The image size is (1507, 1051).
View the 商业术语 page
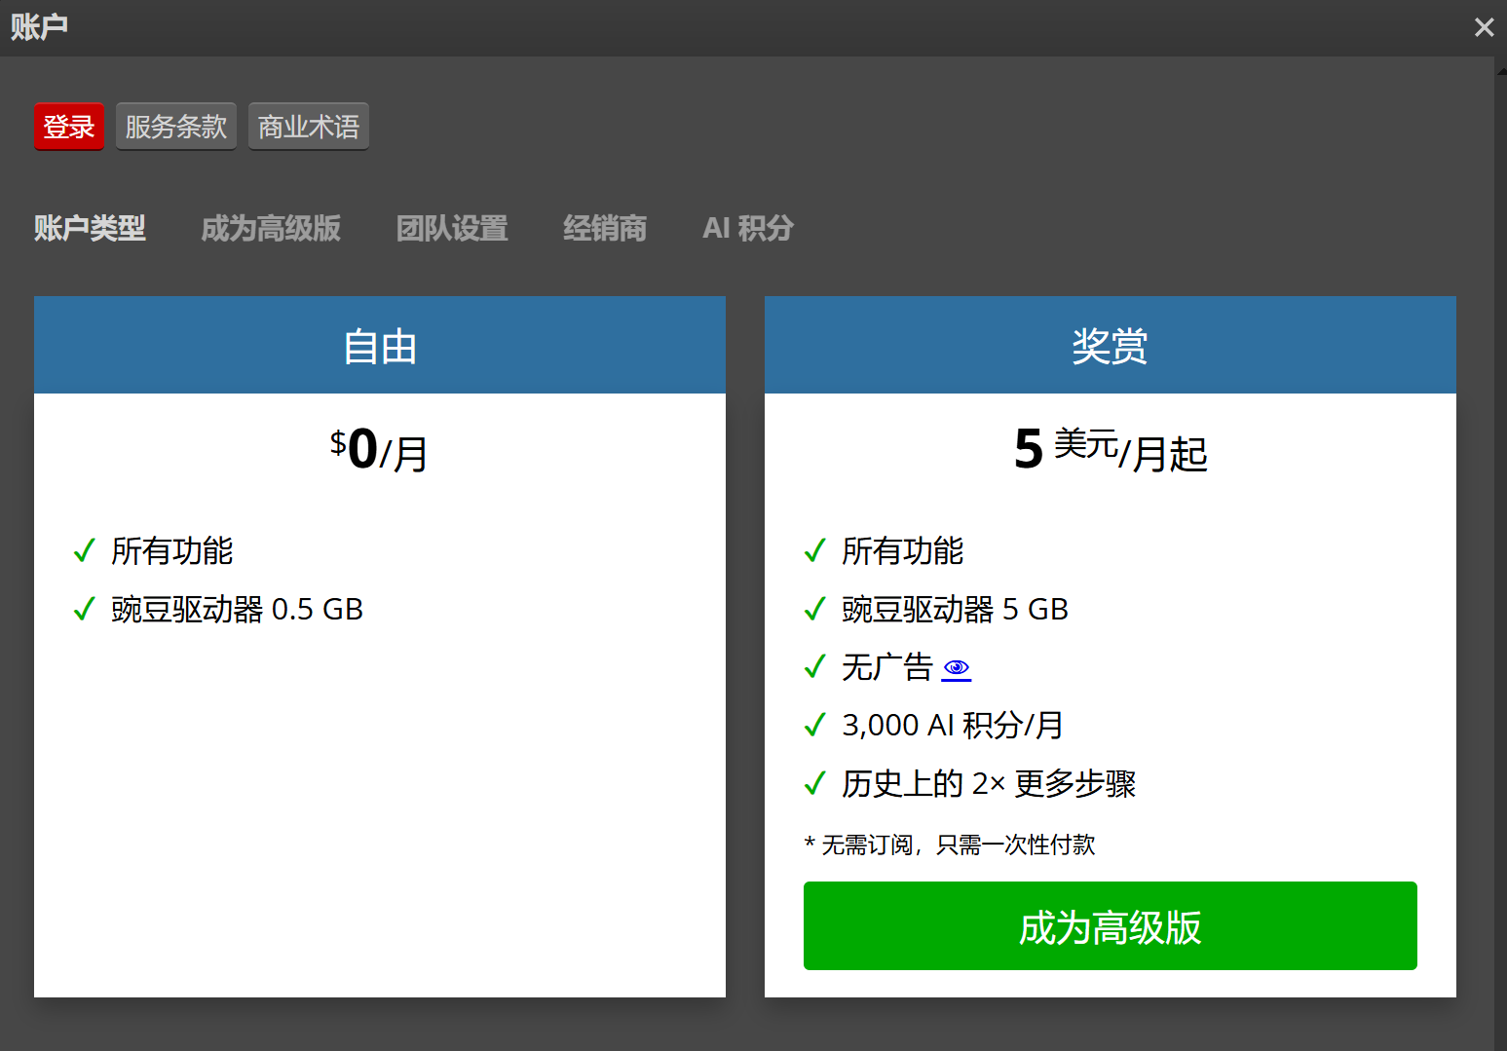click(308, 126)
